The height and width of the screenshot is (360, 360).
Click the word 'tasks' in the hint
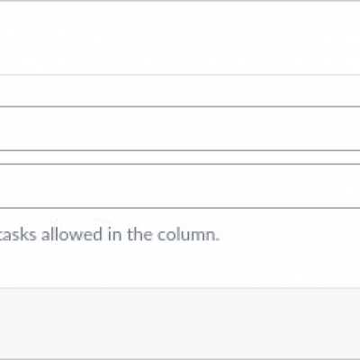(x=18, y=235)
